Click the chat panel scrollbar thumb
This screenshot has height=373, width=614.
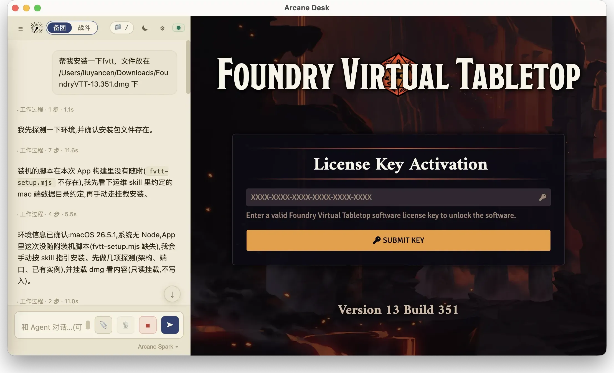coord(188,67)
